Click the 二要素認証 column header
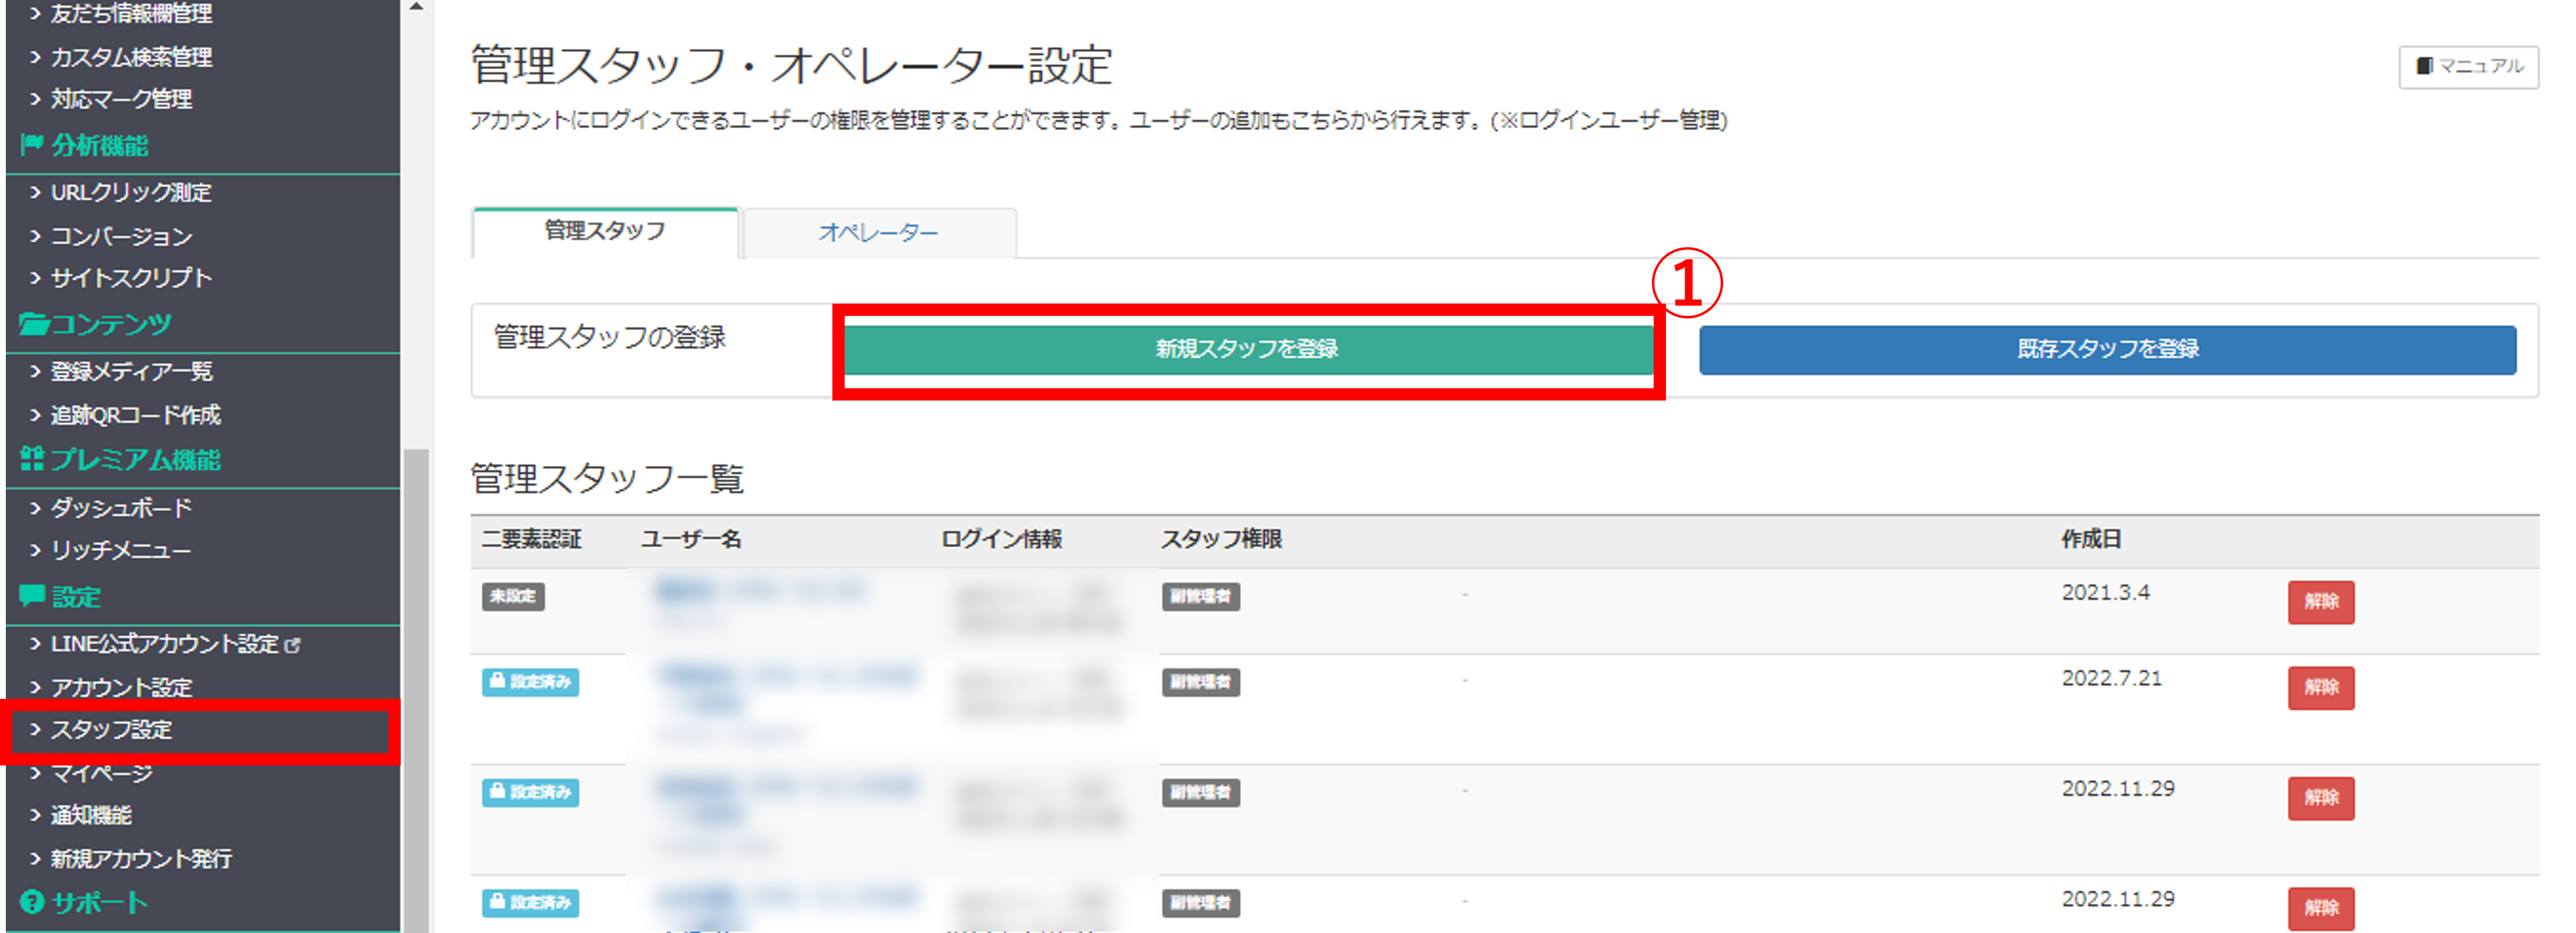Image resolution: width=2576 pixels, height=933 pixels. 531,540
